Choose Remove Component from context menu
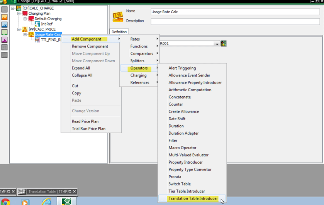The image size is (324, 205). tap(91, 46)
